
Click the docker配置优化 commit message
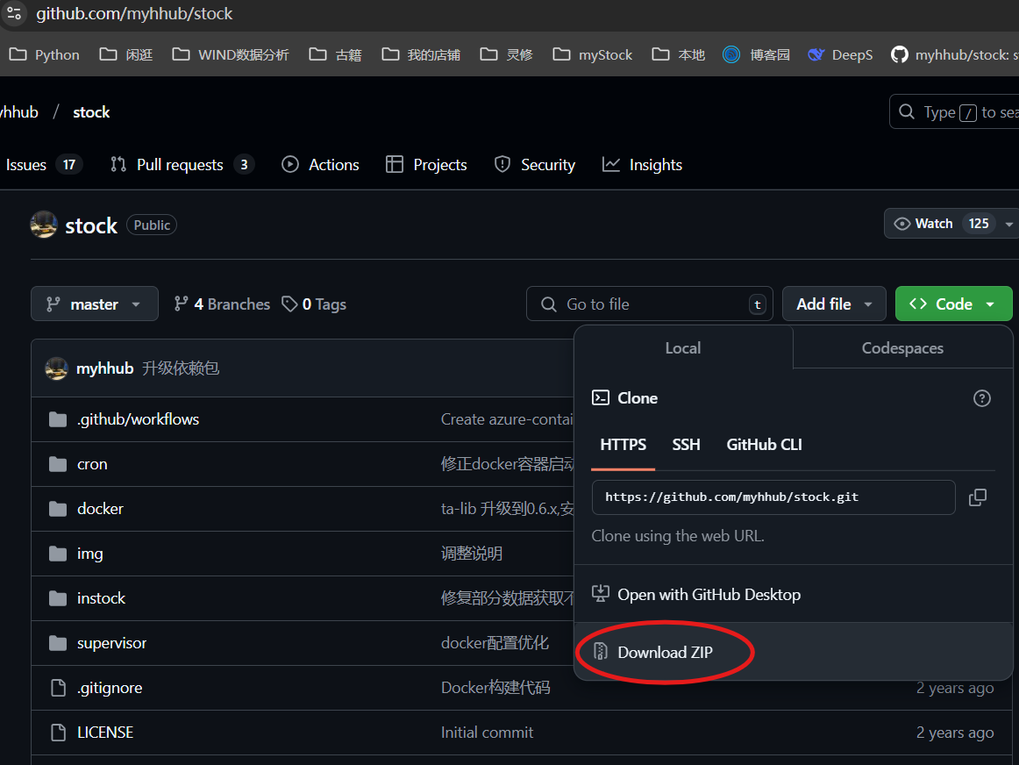pyautogui.click(x=495, y=643)
